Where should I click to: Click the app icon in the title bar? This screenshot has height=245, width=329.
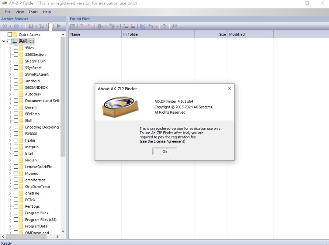pos(4,3)
